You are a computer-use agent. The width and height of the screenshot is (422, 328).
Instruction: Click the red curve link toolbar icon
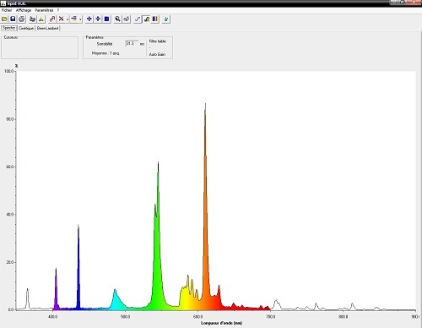click(52, 19)
